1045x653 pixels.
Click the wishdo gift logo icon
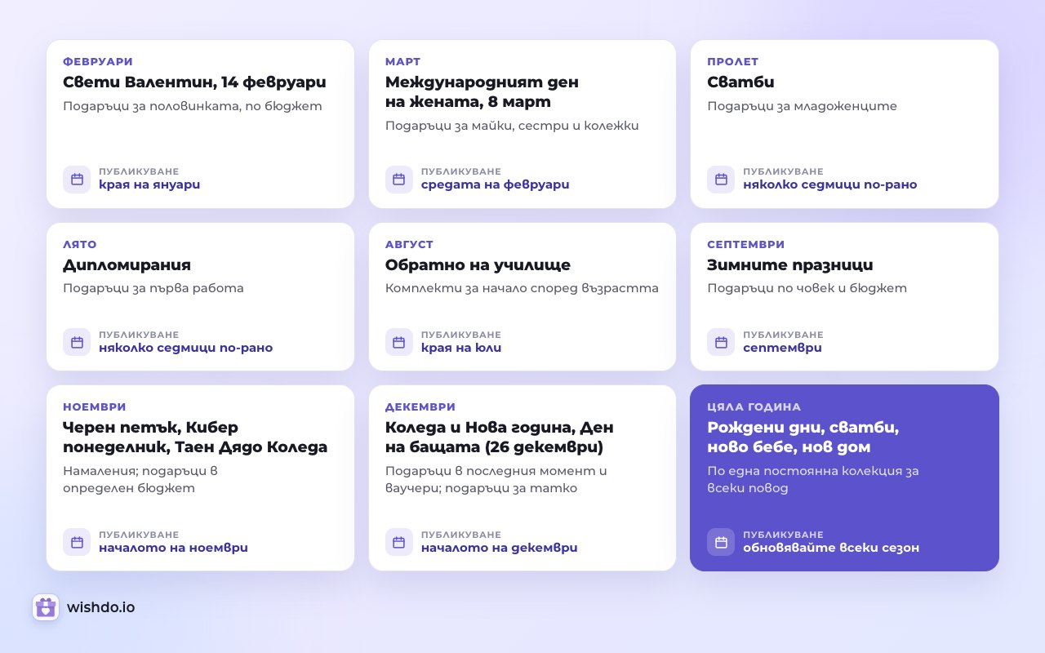[x=46, y=607]
